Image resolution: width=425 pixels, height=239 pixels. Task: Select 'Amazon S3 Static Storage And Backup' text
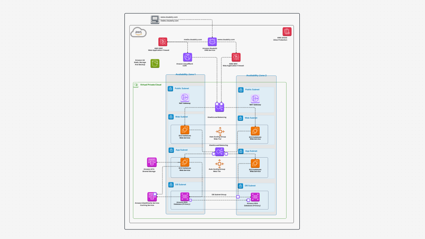tap(140, 62)
